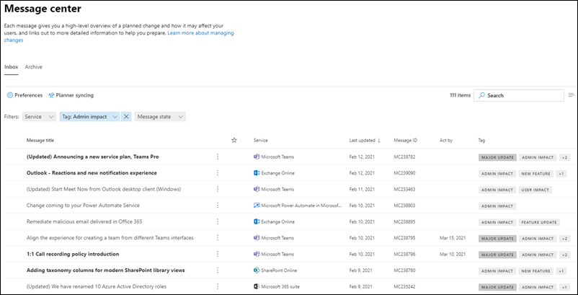Open Align the experience for creating team message
578x295 pixels.
point(110,238)
